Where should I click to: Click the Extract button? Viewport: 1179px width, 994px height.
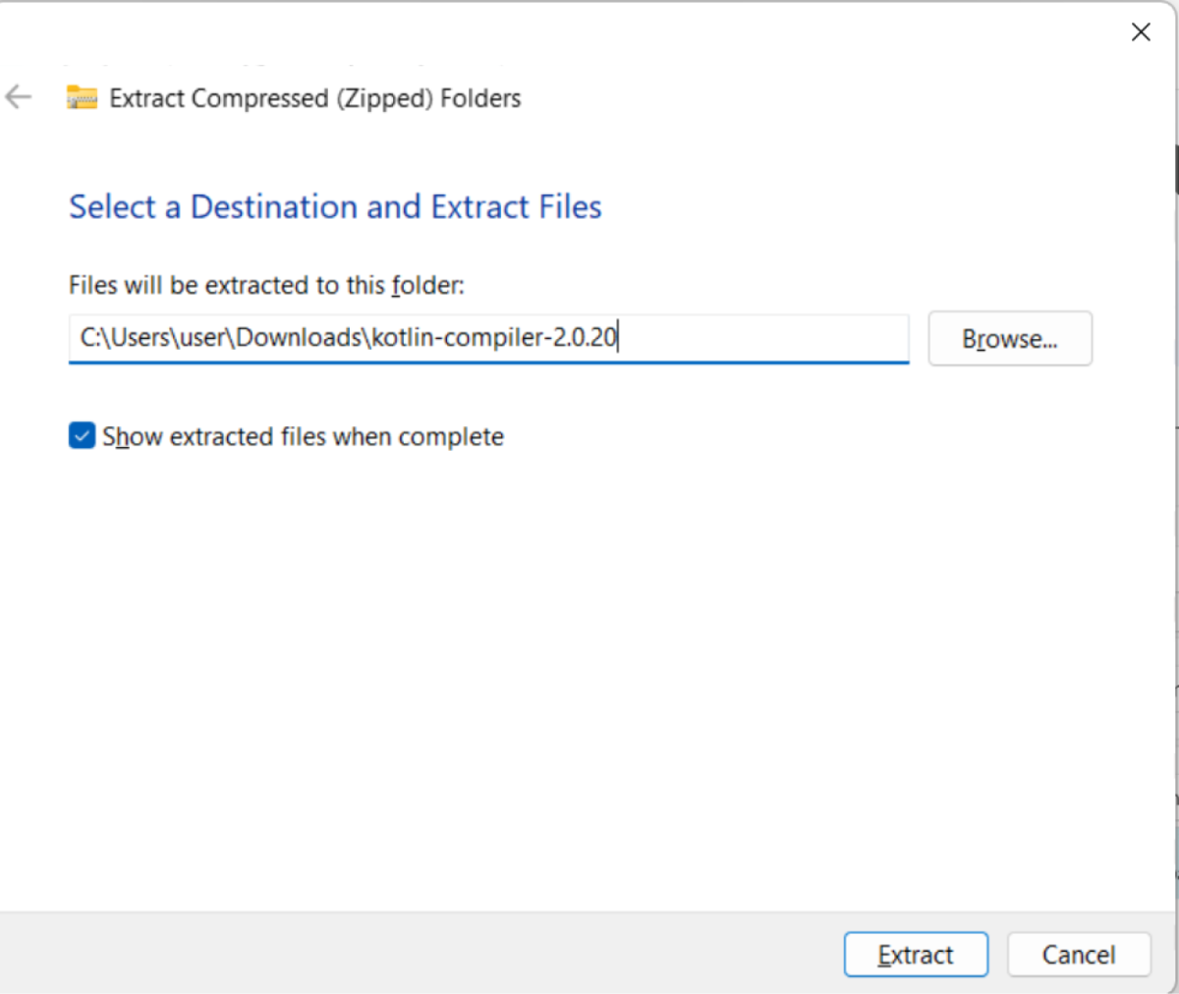coord(916,954)
